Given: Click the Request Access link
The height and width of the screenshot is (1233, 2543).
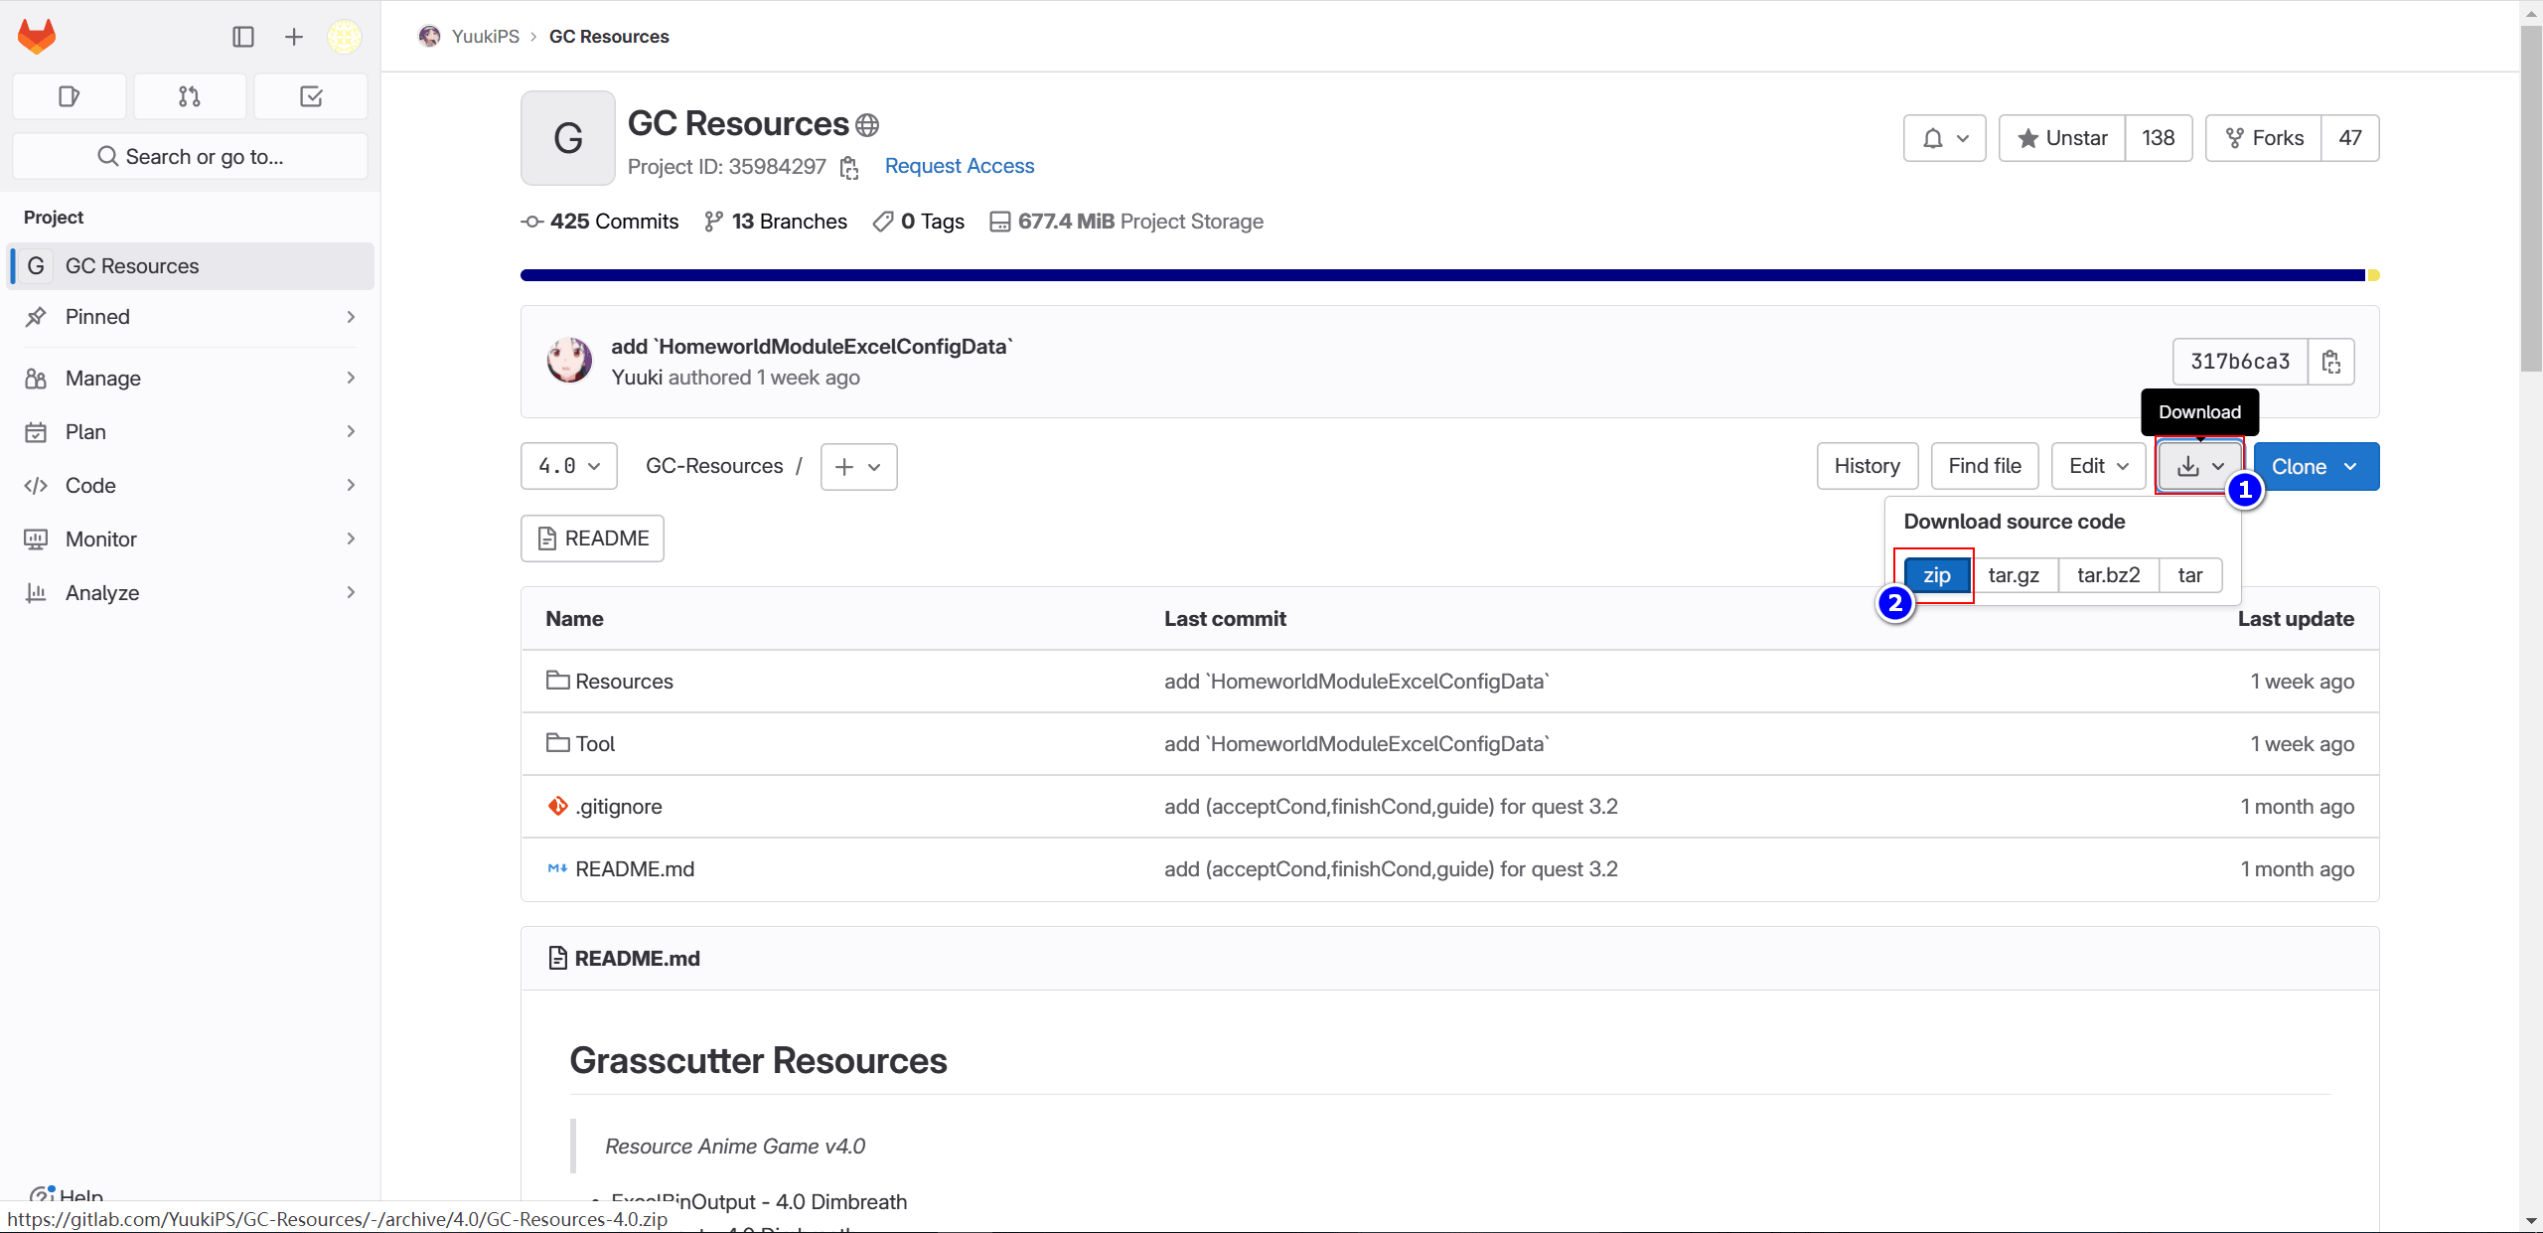Looking at the screenshot, I should (960, 166).
